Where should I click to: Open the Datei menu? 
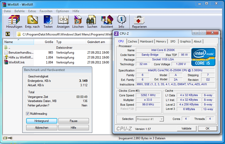click(7, 11)
